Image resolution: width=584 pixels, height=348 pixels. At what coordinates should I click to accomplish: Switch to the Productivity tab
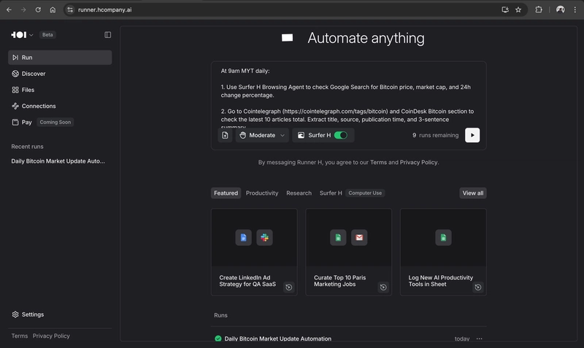tap(262, 193)
